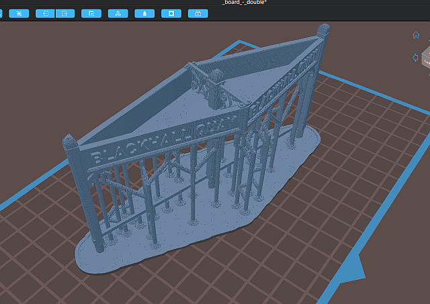430x304 pixels.
Task: Click the import arrow-left toolbar button
Action: pos(46,13)
